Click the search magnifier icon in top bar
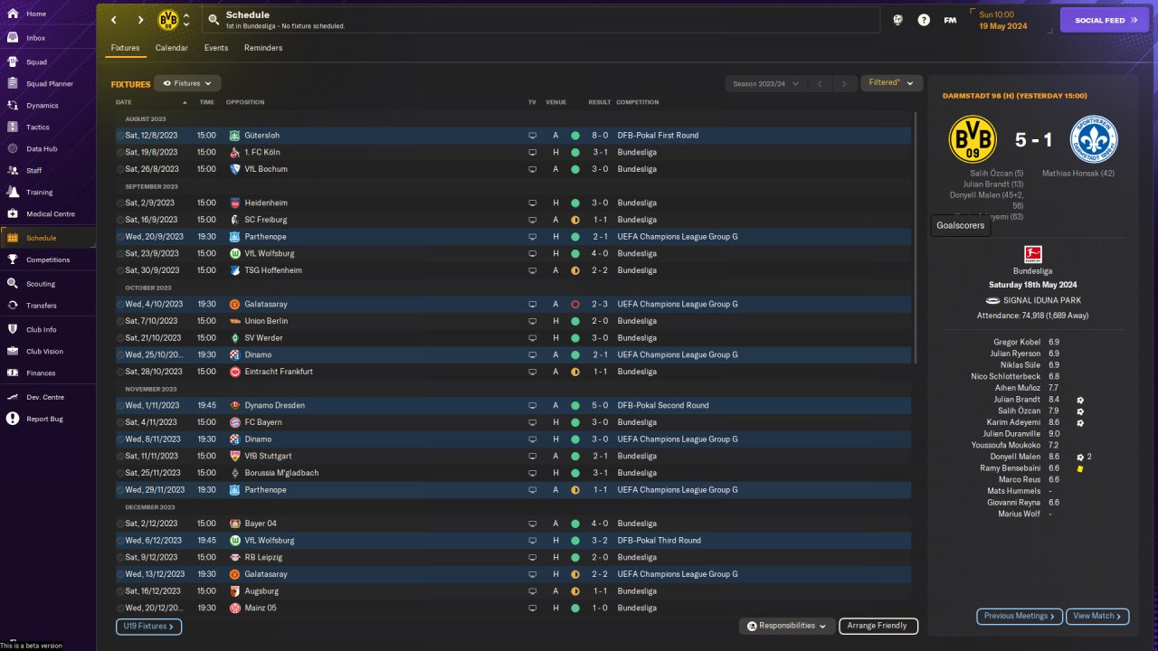The width and height of the screenshot is (1158, 651). [x=214, y=20]
